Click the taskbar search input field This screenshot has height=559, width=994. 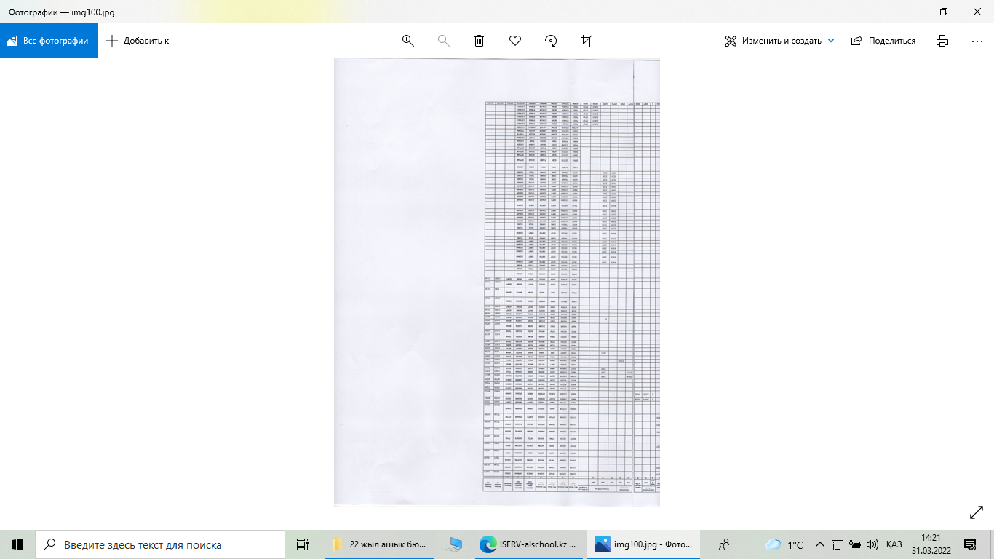pos(160,544)
